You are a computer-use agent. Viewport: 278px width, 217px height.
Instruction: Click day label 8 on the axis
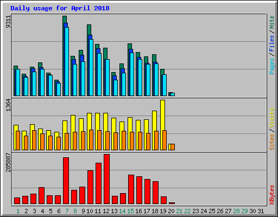pyautogui.click(x=75, y=211)
